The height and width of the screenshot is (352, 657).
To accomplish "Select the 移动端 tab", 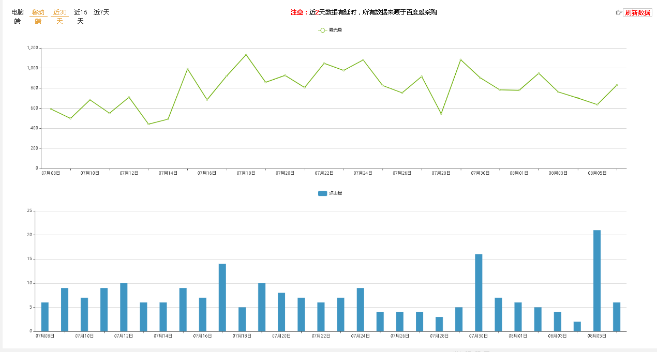I will tap(38, 17).
